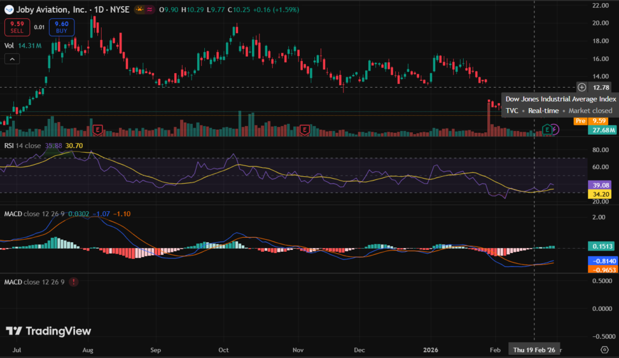619x358 pixels.
Task: Click the Joby Aviation logo icon
Action: [9, 10]
